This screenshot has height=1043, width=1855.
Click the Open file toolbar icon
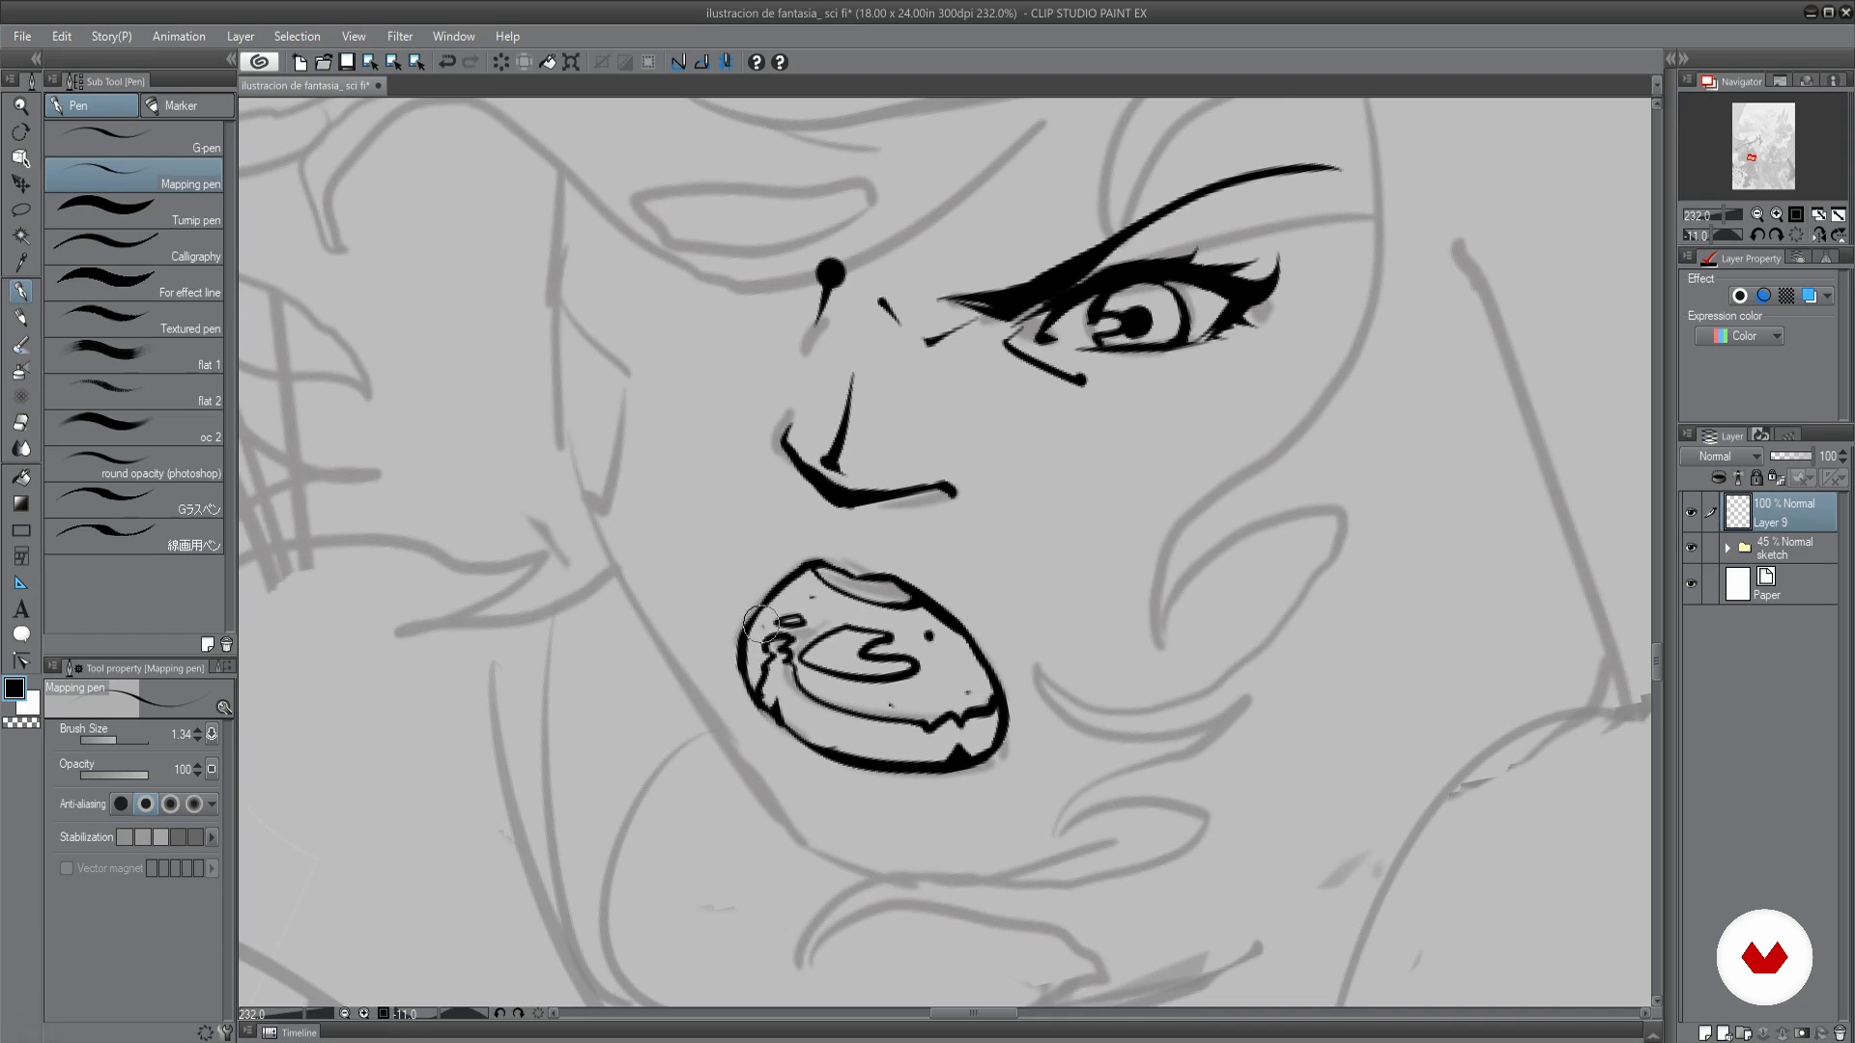(x=323, y=62)
